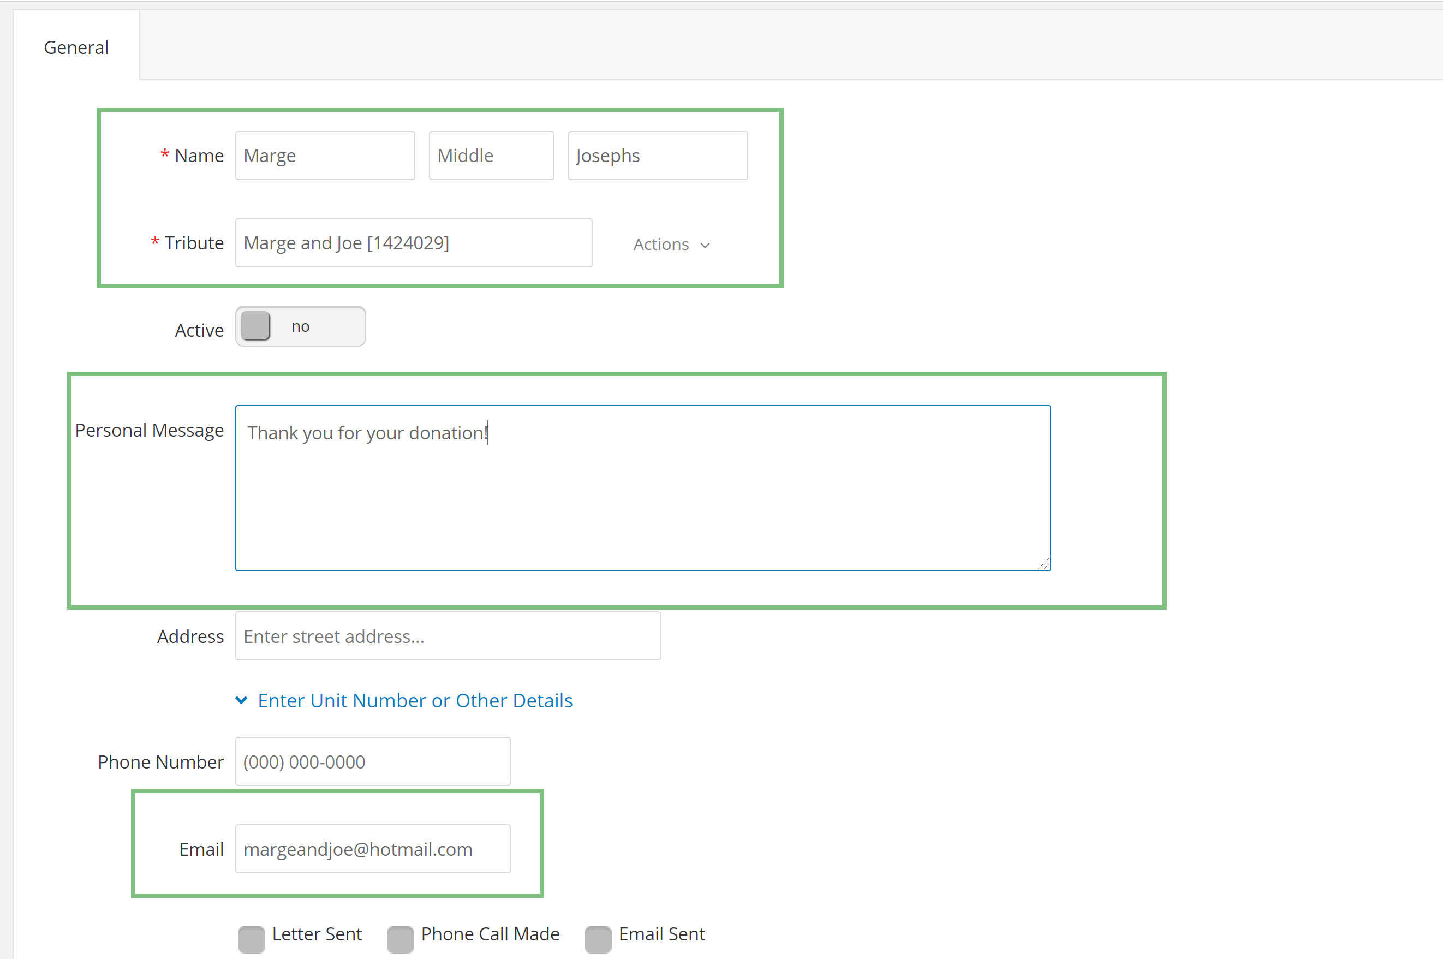Click the Address street input field
Image resolution: width=1443 pixels, height=959 pixels.
[x=448, y=636]
